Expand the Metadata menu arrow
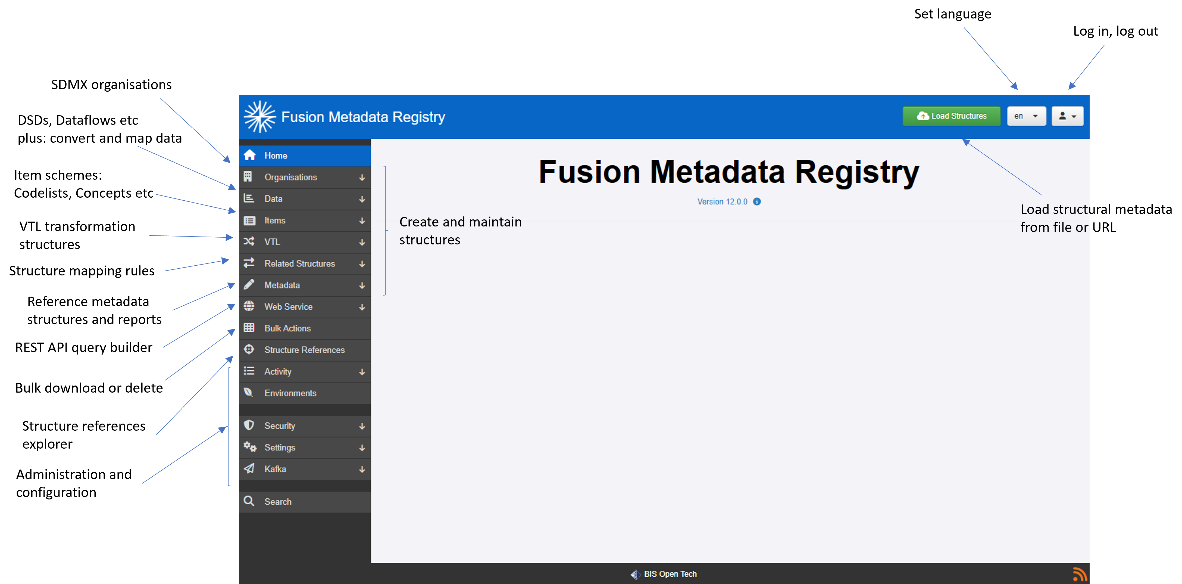This screenshot has width=1182, height=584. (362, 285)
